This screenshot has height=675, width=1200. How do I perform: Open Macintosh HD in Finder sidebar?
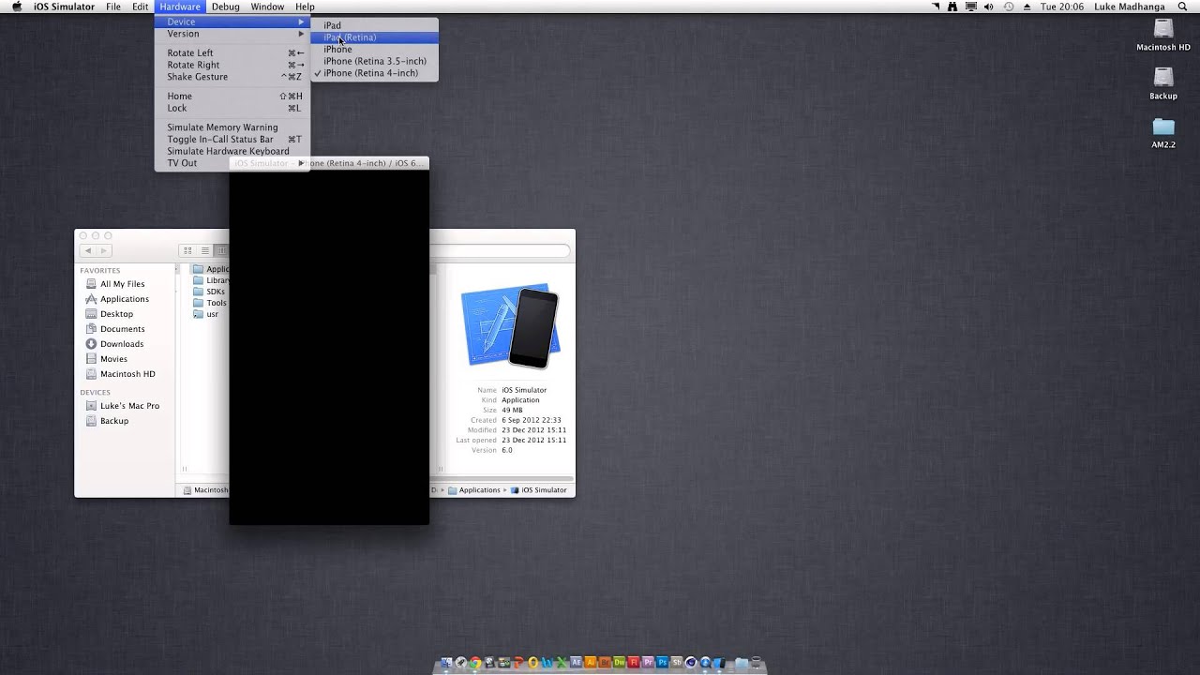click(x=124, y=374)
